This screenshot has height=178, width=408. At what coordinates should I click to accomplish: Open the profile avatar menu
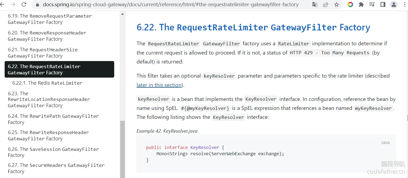click(394, 5)
